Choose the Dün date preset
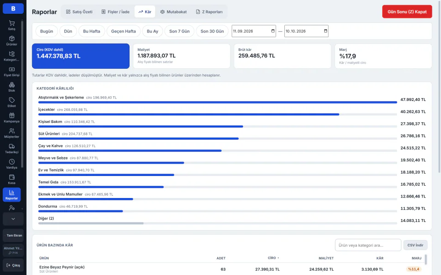441x275 pixels. [x=68, y=31]
